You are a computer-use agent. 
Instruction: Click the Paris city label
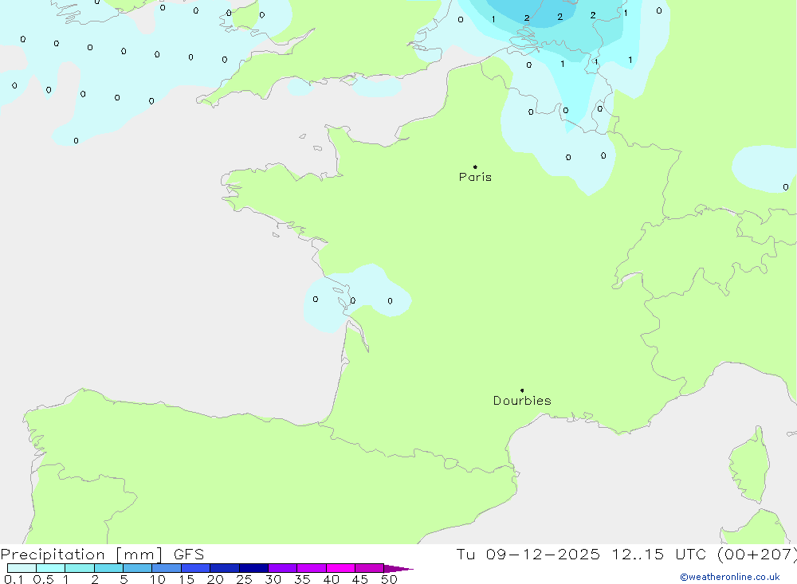475,177
